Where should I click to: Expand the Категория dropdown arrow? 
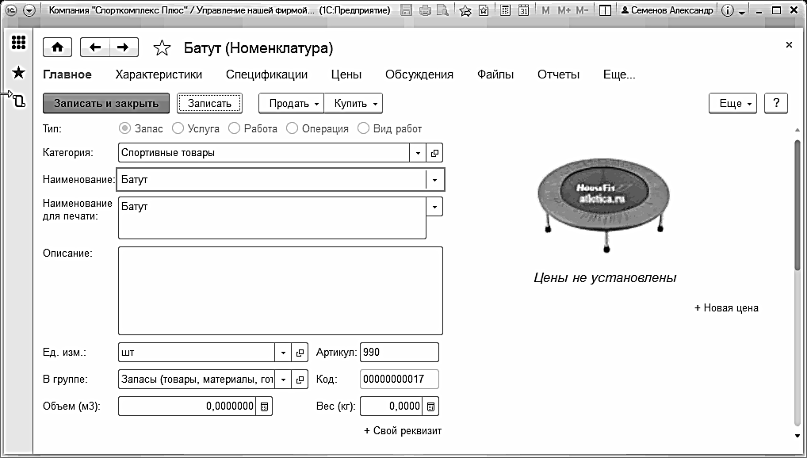coord(418,153)
